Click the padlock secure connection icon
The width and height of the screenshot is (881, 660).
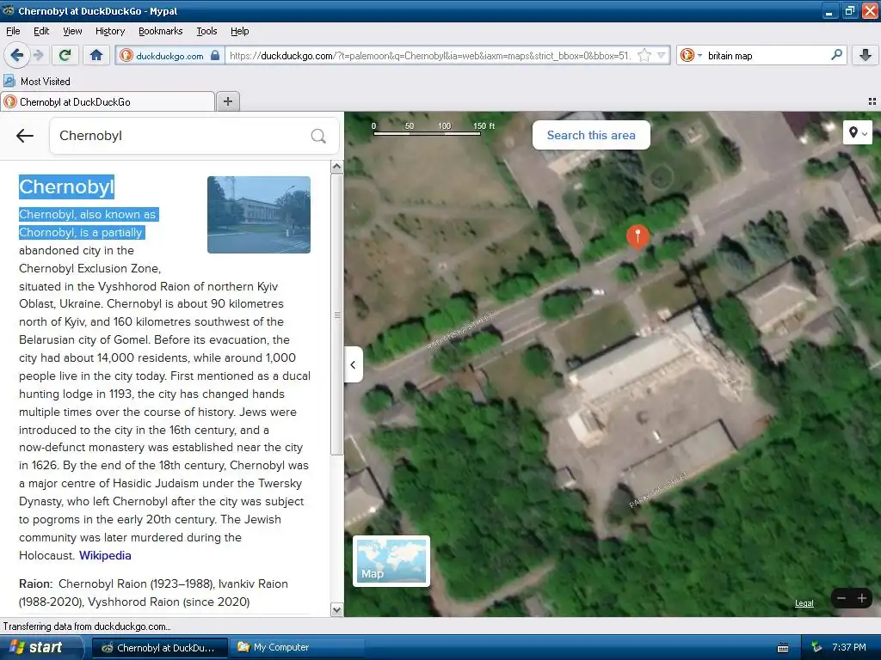click(214, 56)
